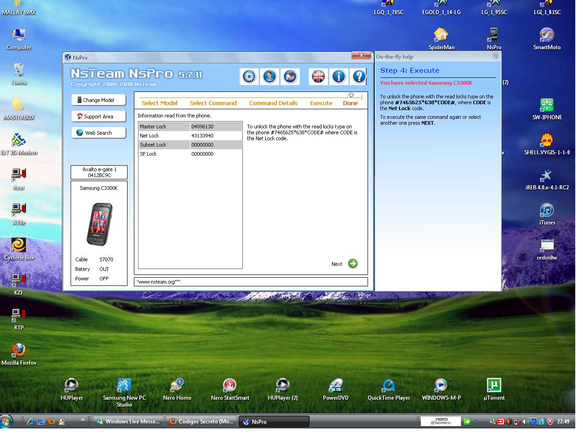Go to the Execute step tab
The width and height of the screenshot is (583, 437).
pyautogui.click(x=321, y=103)
